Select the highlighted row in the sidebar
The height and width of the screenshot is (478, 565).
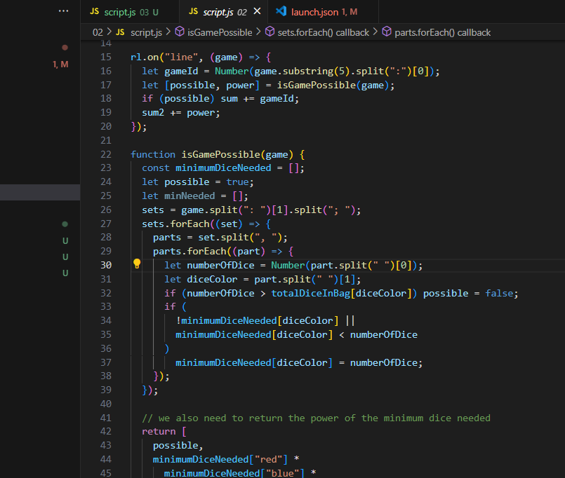point(40,193)
